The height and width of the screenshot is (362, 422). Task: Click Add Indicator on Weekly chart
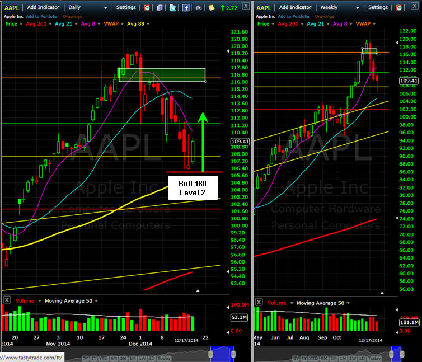tap(295, 7)
